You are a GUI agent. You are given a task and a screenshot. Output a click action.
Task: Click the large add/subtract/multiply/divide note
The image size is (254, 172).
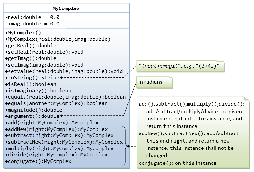[x=193, y=132]
